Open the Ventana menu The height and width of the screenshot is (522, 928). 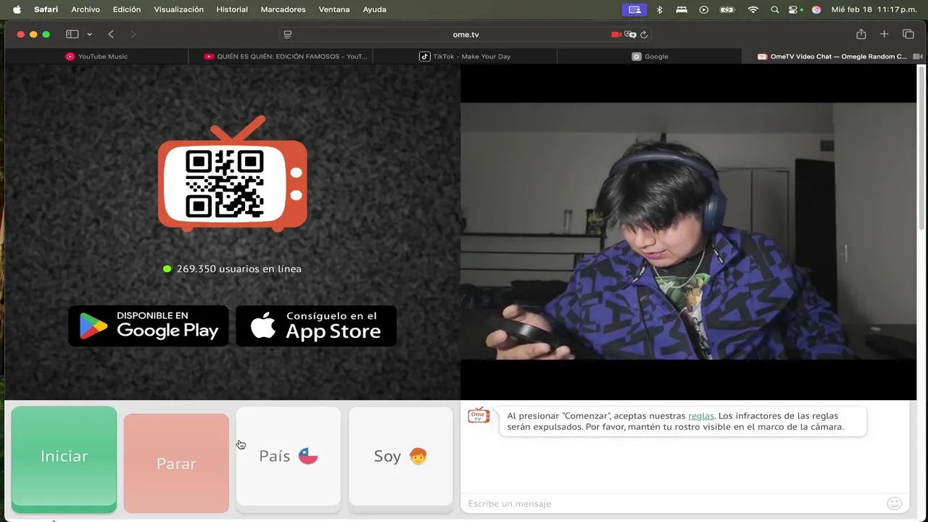click(x=334, y=9)
